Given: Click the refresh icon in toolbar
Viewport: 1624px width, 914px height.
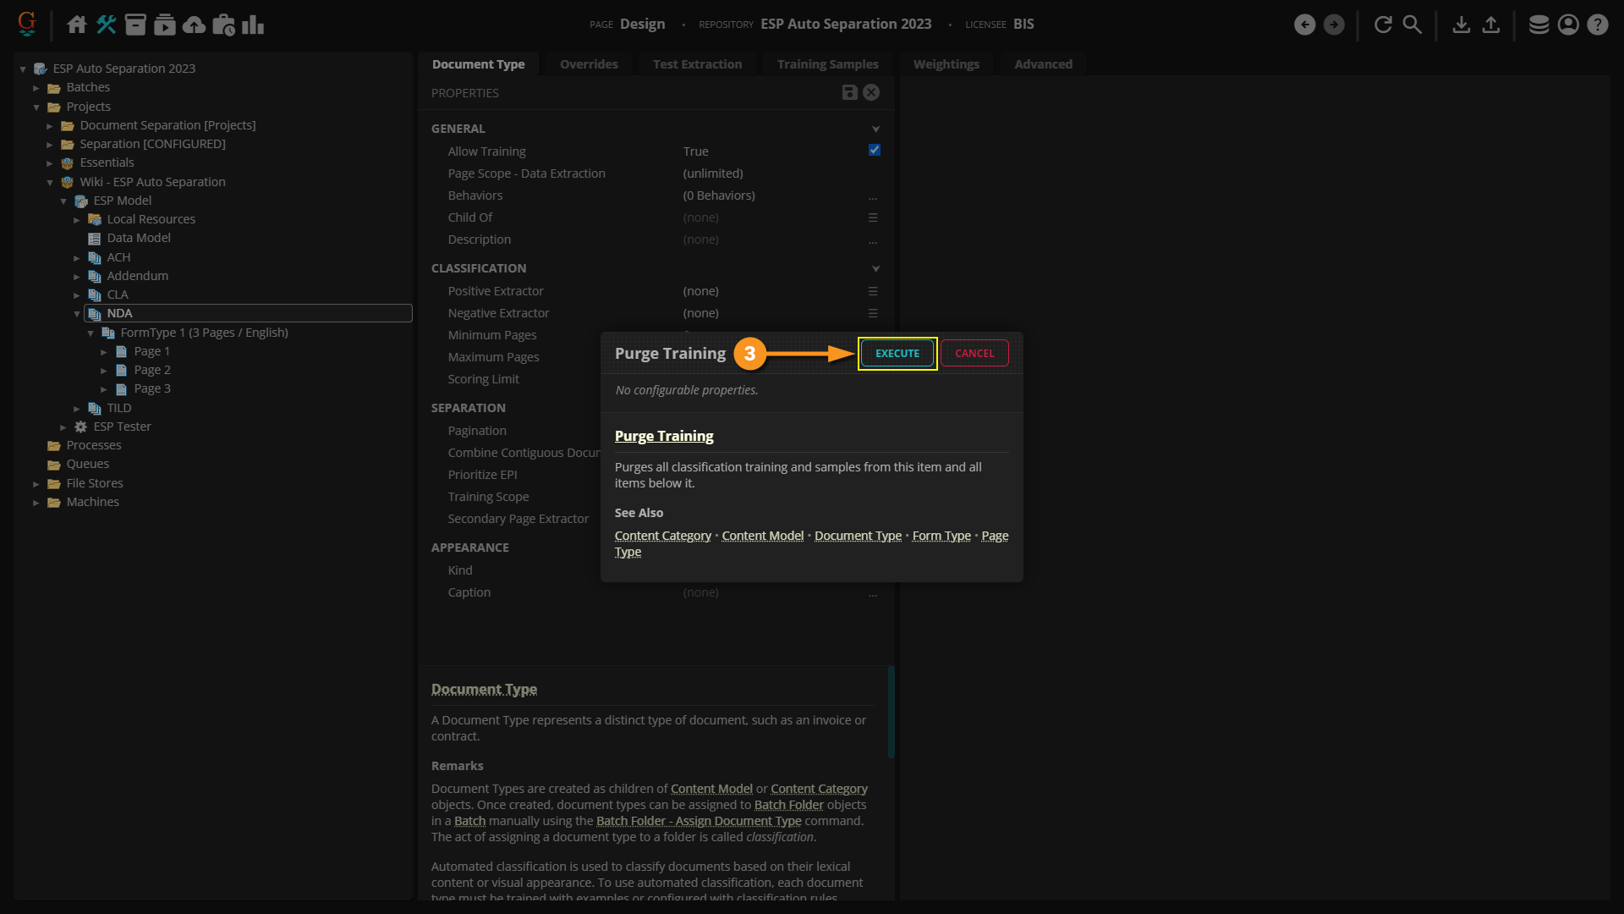Looking at the screenshot, I should point(1383,25).
